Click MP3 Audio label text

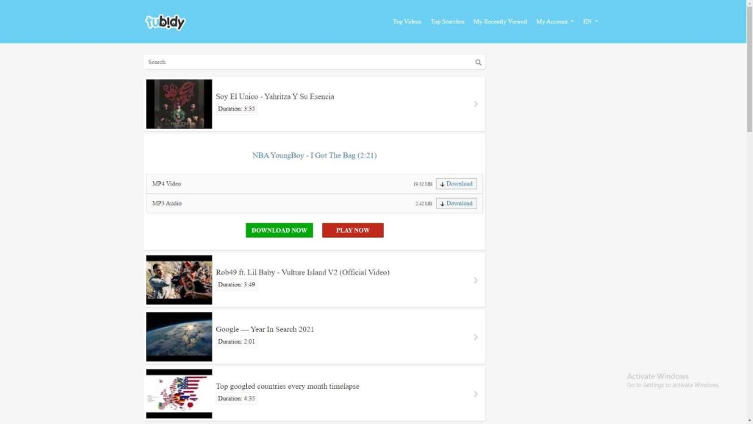click(167, 203)
